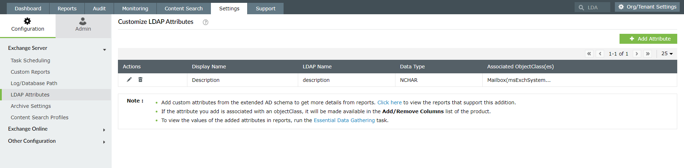Viewport: 684px width, 168px height.
Task: Go to the first page of results
Action: [x=589, y=54]
